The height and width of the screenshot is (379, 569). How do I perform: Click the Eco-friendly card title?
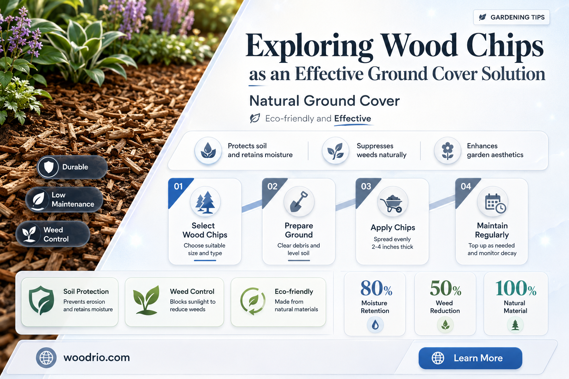[x=294, y=292]
